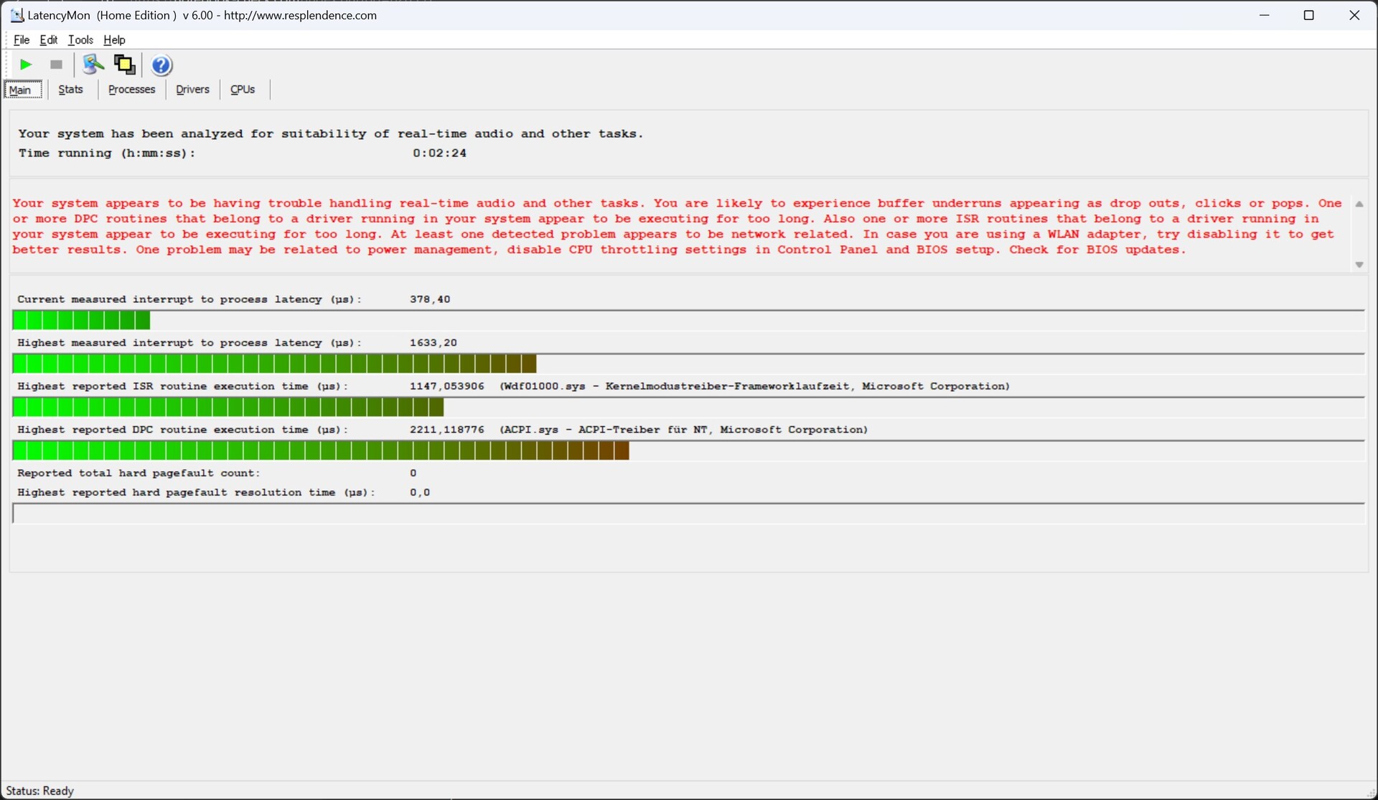Viewport: 1378px width, 800px height.
Task: Start the latency monitor with play button
Action: pos(26,65)
